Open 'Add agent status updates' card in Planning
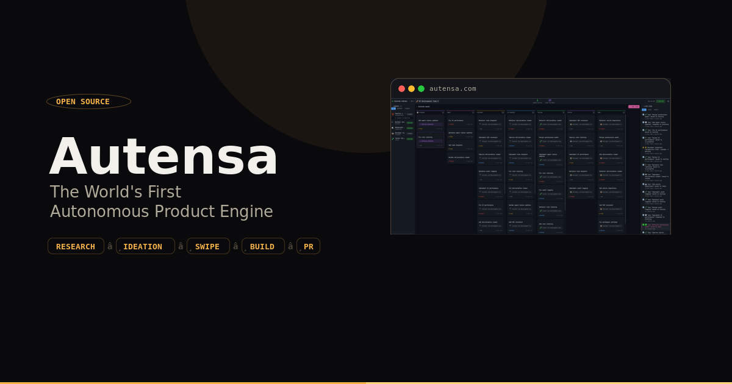The width and height of the screenshot is (732, 384). coord(431,123)
